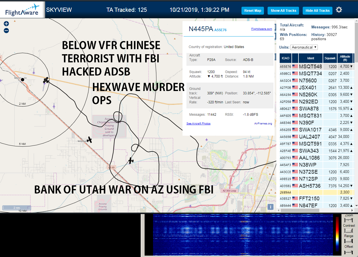Zoom out on the map
The width and height of the screenshot is (358, 257).
6,31
